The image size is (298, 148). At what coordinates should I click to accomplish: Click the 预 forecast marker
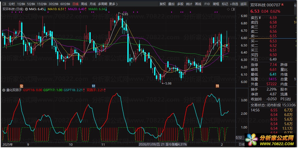(x=218, y=86)
